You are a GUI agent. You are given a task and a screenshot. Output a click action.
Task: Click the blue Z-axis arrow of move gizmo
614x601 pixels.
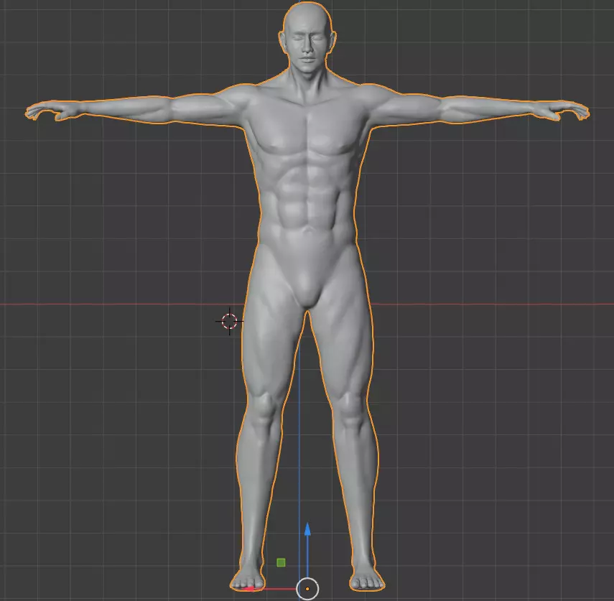click(307, 529)
